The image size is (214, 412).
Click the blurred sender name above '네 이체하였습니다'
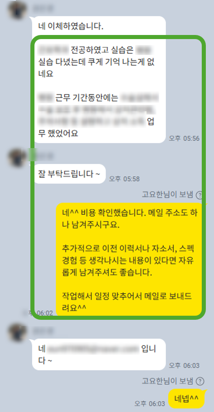[x=43, y=9]
